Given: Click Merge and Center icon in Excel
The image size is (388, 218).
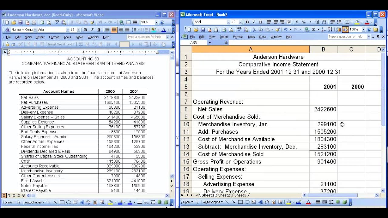Looking at the screenshot, I should (289, 22).
